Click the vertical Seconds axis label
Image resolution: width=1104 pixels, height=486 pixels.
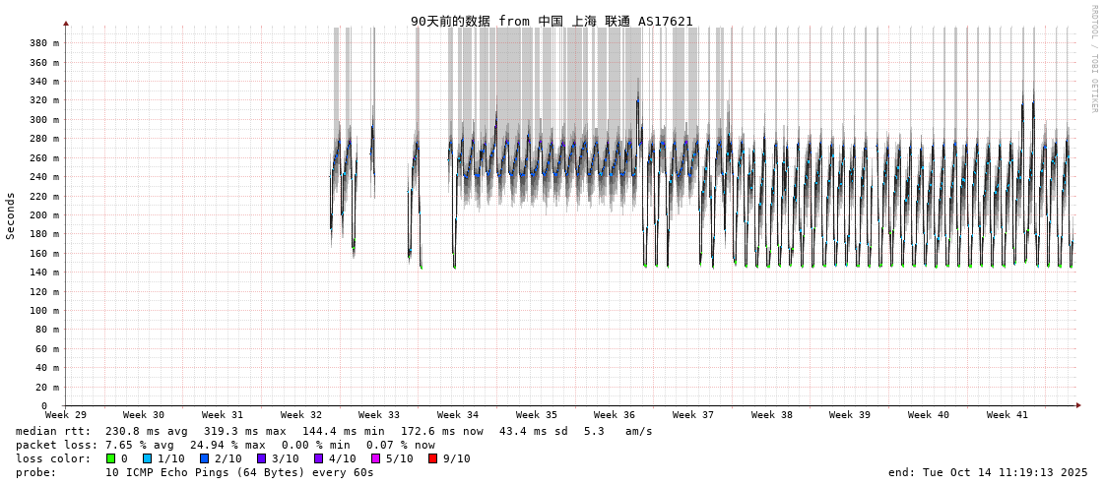(11, 215)
